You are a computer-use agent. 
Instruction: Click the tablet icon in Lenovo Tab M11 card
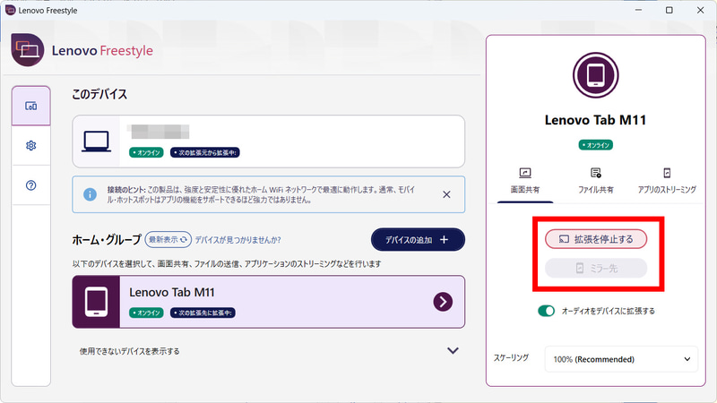(x=96, y=302)
